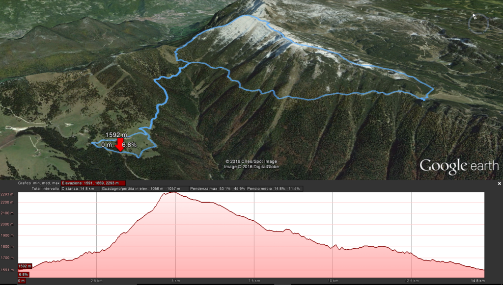The height and width of the screenshot is (285, 503).
Task: Click the 7.5 km gridline on profile
Action: coord(254,235)
